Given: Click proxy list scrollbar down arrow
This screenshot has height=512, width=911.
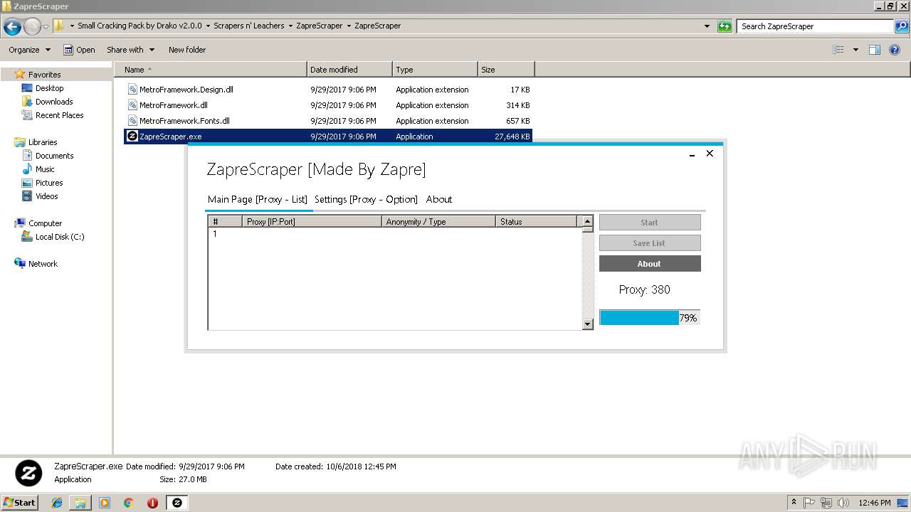Looking at the screenshot, I should click(587, 324).
